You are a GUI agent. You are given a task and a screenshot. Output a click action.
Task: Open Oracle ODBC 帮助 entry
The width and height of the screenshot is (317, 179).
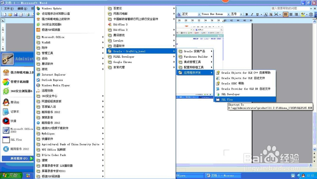click(x=245, y=83)
